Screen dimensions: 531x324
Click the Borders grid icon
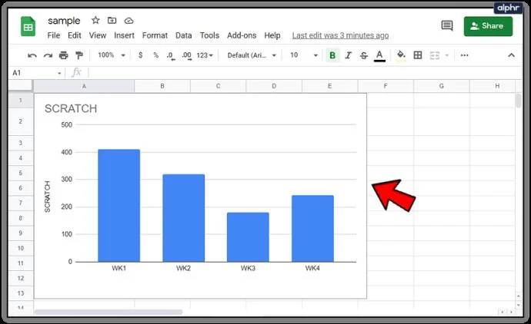coord(418,55)
